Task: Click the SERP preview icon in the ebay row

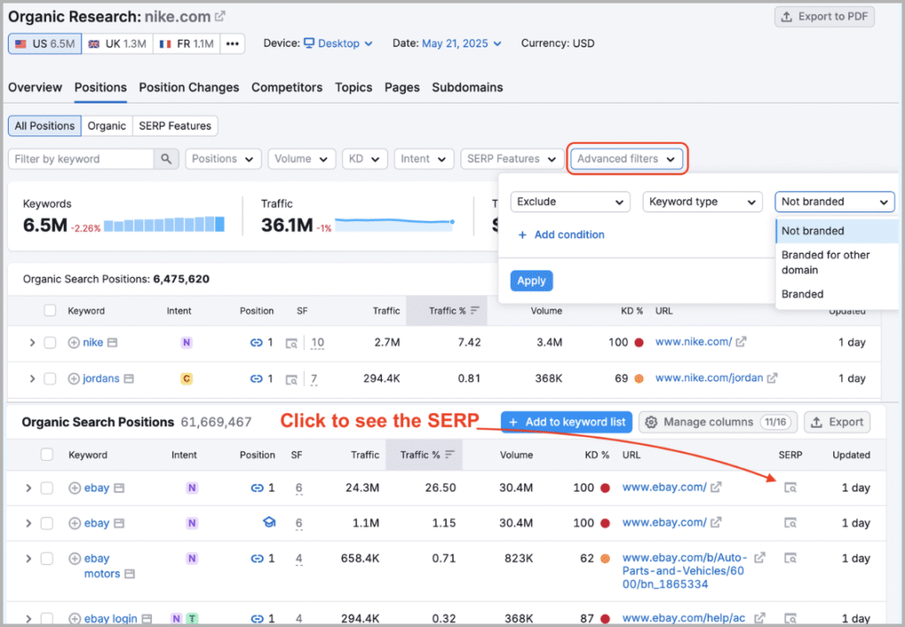Action: [x=789, y=487]
